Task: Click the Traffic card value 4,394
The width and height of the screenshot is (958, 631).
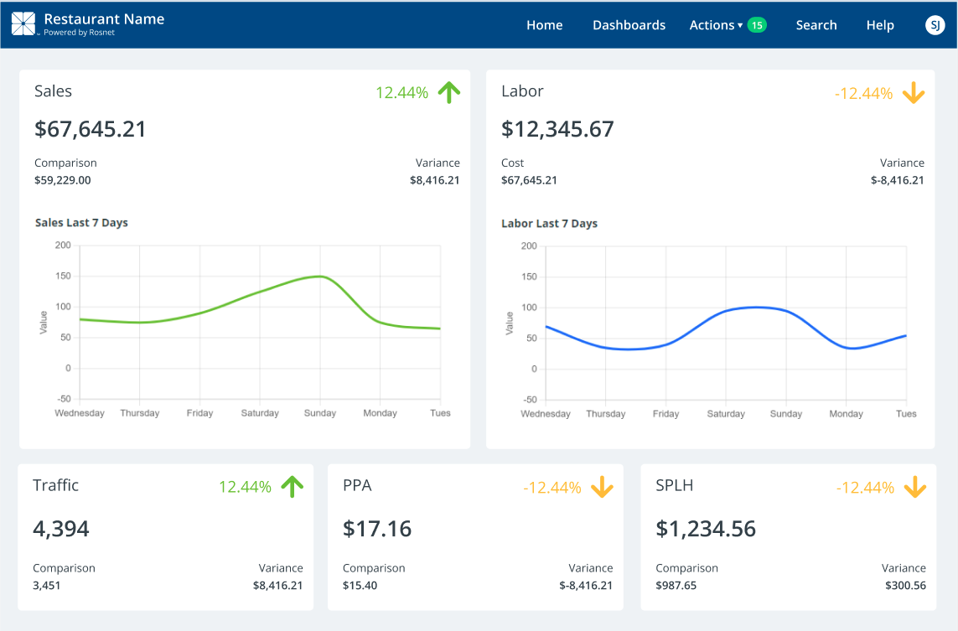Action: point(61,529)
